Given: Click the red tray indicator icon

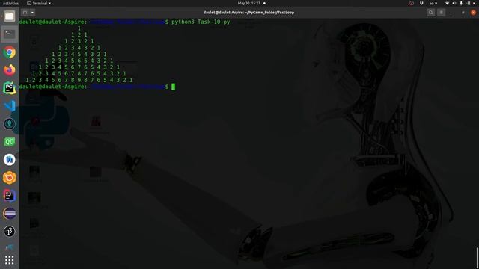Looking at the screenshot, I should click(412, 3).
